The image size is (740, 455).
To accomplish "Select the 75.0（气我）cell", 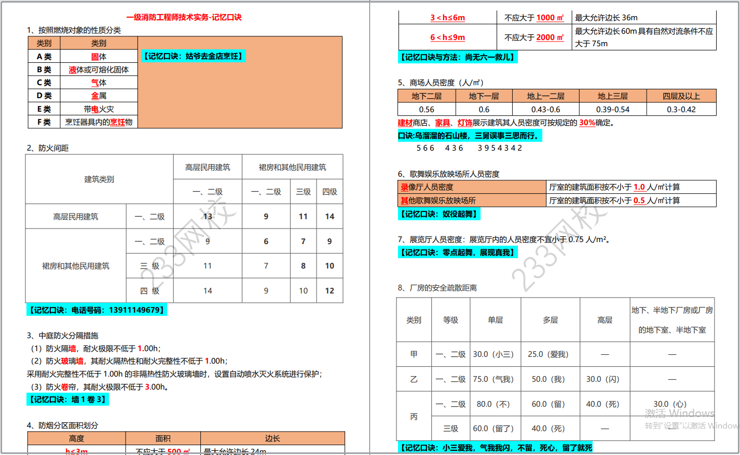I will pos(496,379).
